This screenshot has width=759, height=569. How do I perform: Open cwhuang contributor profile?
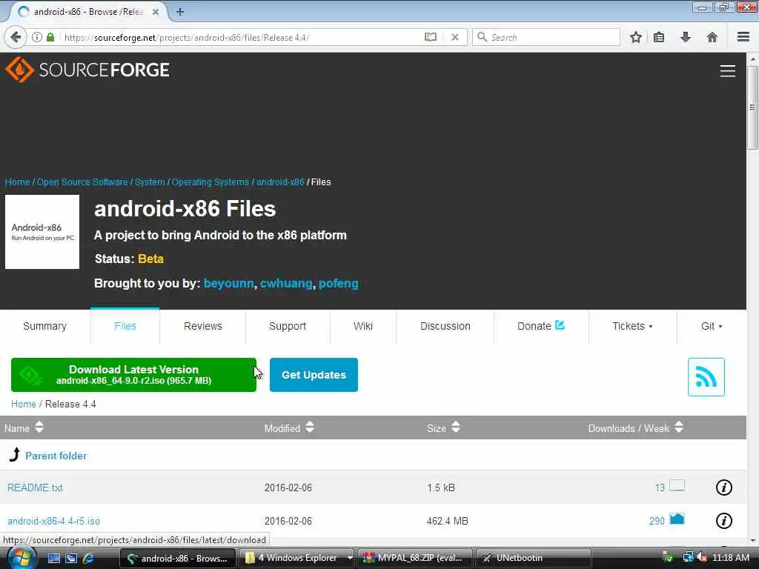point(286,284)
